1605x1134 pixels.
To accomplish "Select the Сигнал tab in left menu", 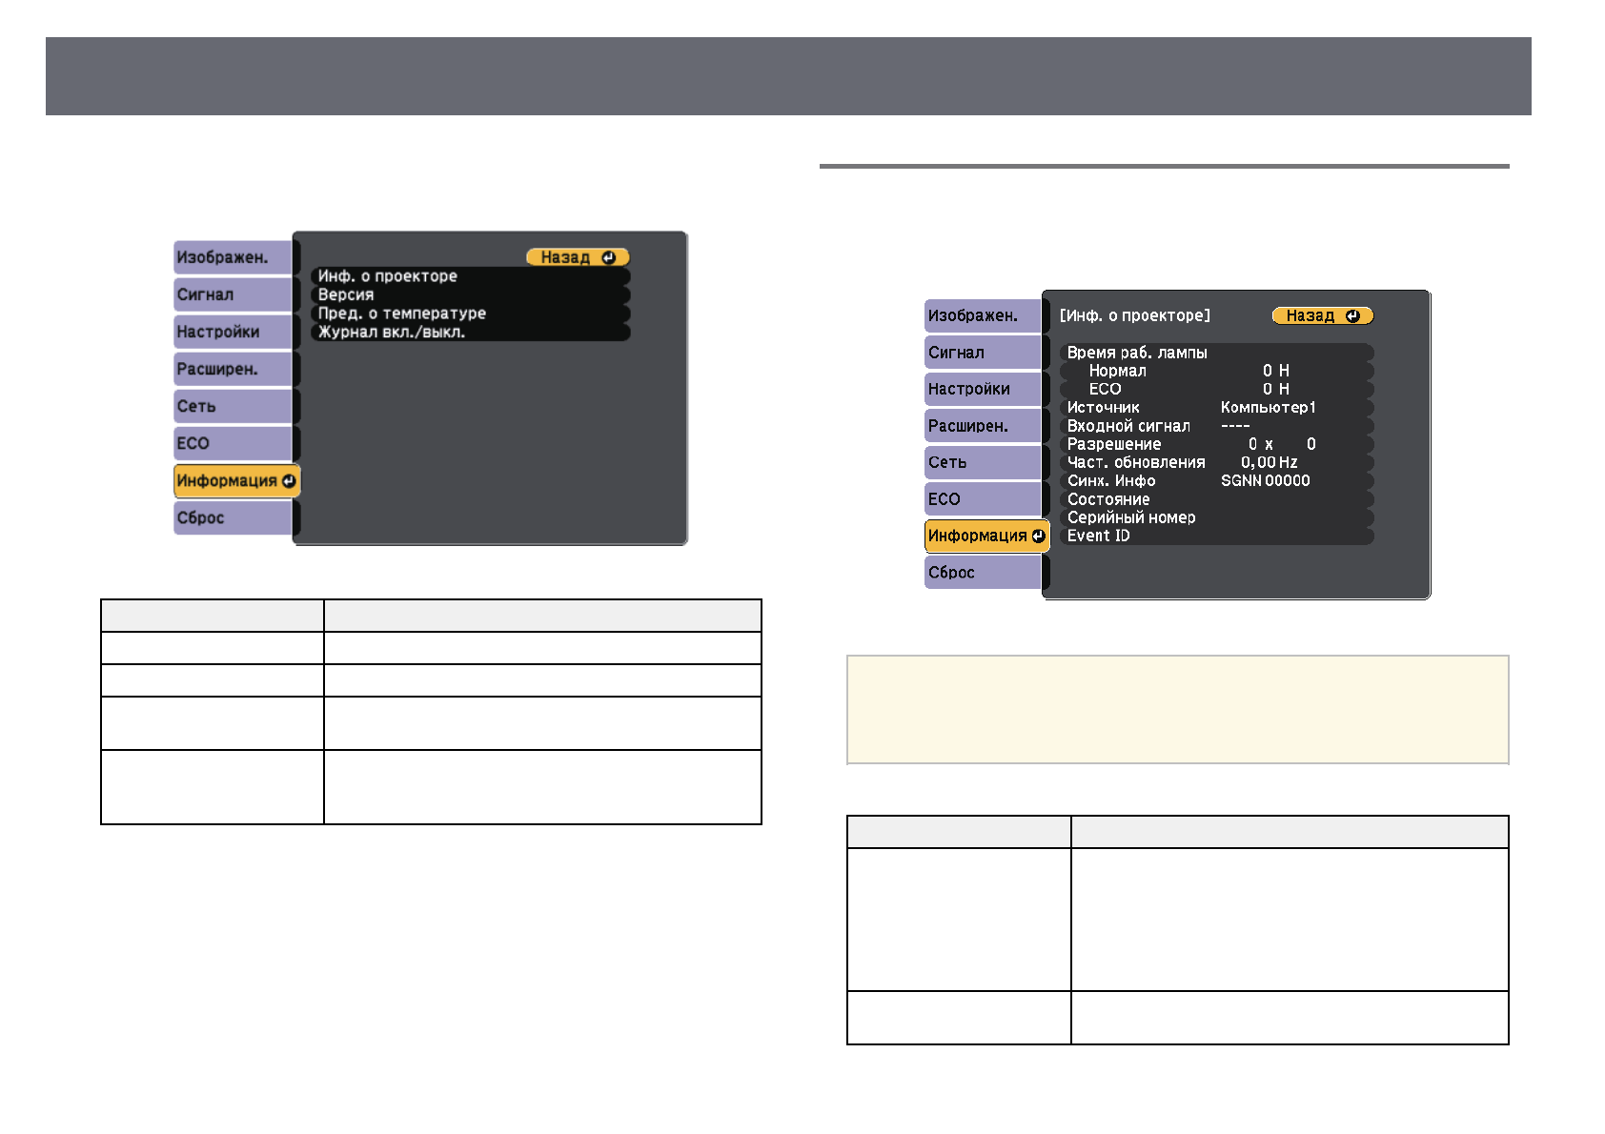I will click(x=233, y=294).
